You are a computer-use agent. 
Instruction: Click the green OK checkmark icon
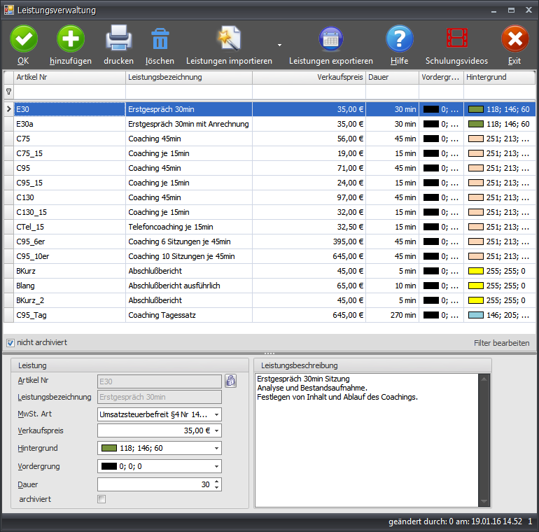point(24,38)
